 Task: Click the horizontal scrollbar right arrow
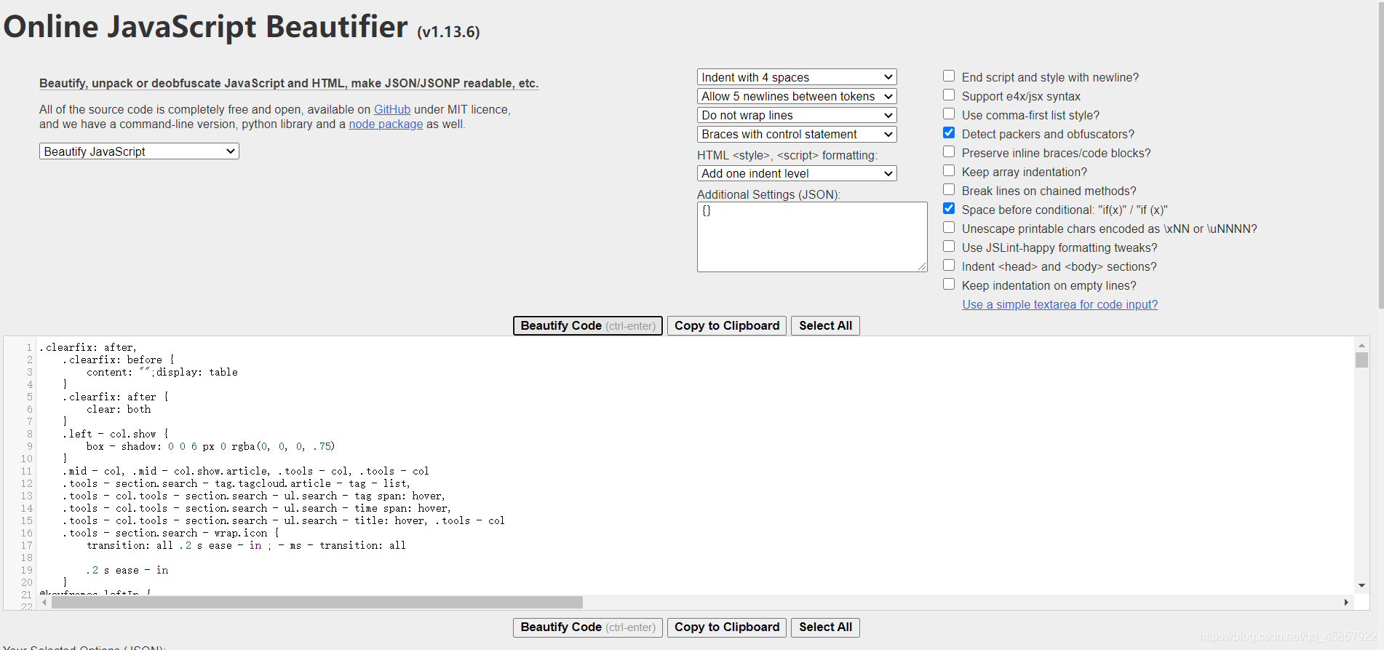(1346, 602)
